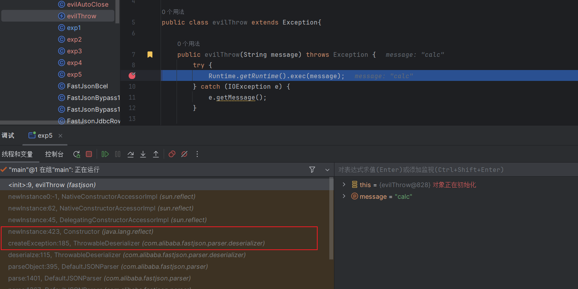Toggle Mute Breakpoints
This screenshot has width=578, height=289.
[x=184, y=154]
